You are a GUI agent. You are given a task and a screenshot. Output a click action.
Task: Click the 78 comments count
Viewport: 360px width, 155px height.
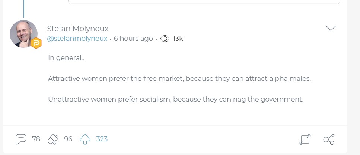pyautogui.click(x=36, y=139)
